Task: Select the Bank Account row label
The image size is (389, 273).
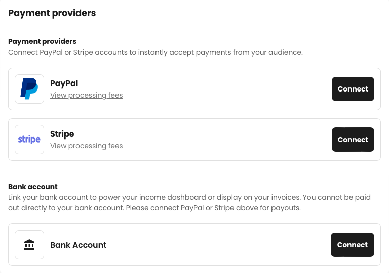Action: click(x=78, y=245)
